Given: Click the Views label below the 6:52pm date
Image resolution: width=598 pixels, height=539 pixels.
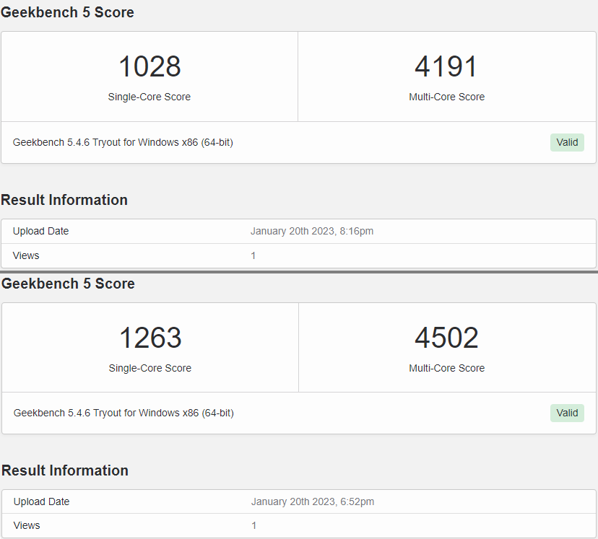Looking at the screenshot, I should point(27,525).
